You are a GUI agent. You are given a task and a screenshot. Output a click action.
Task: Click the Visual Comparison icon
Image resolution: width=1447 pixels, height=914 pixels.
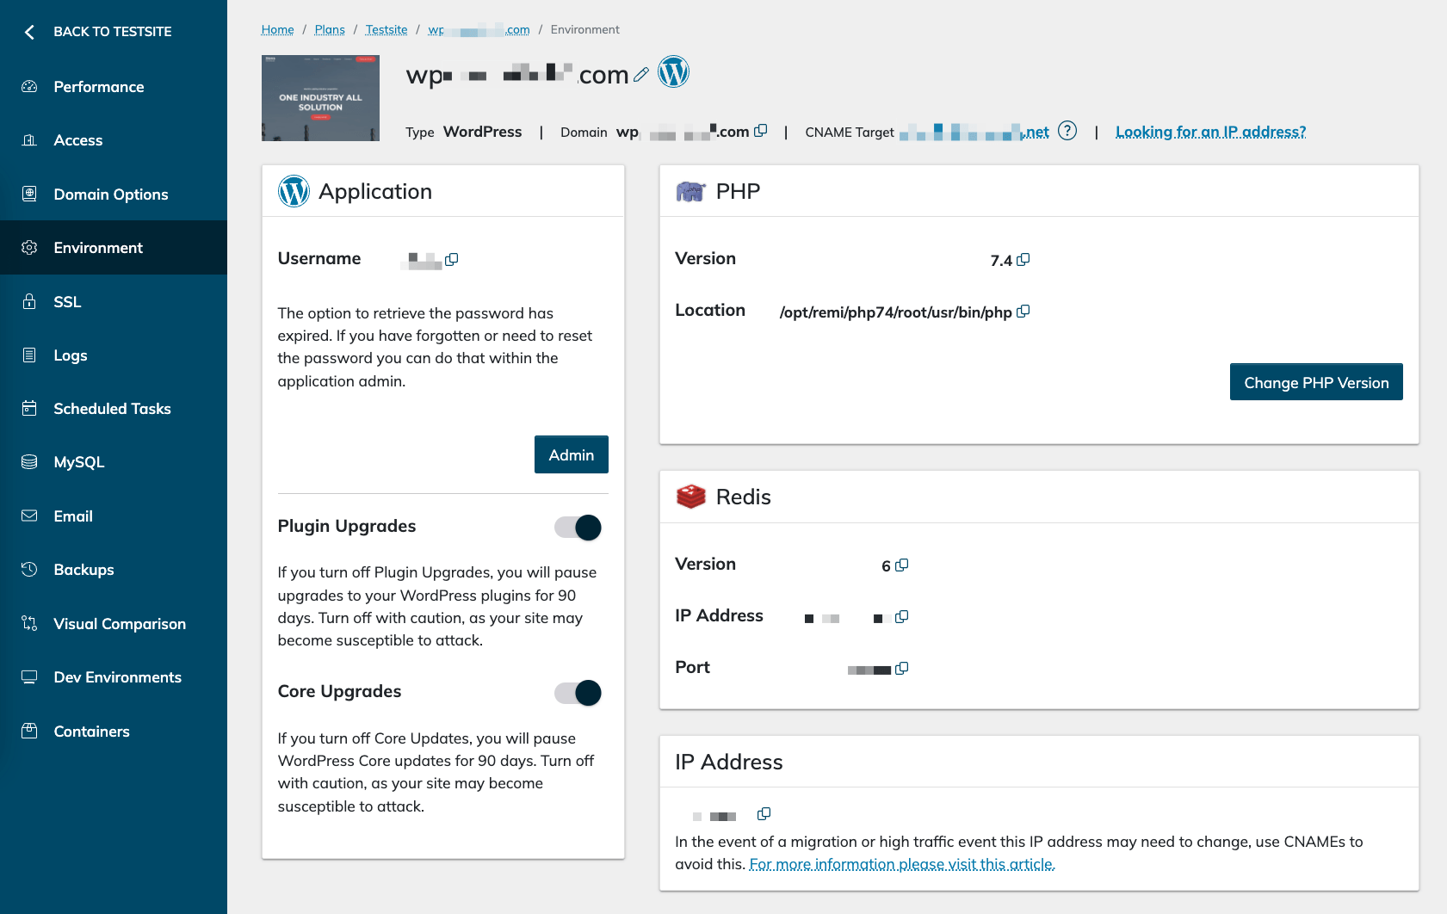tap(29, 623)
